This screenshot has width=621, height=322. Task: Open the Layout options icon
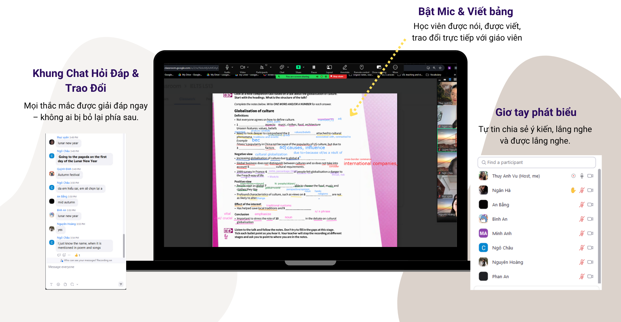point(329,68)
